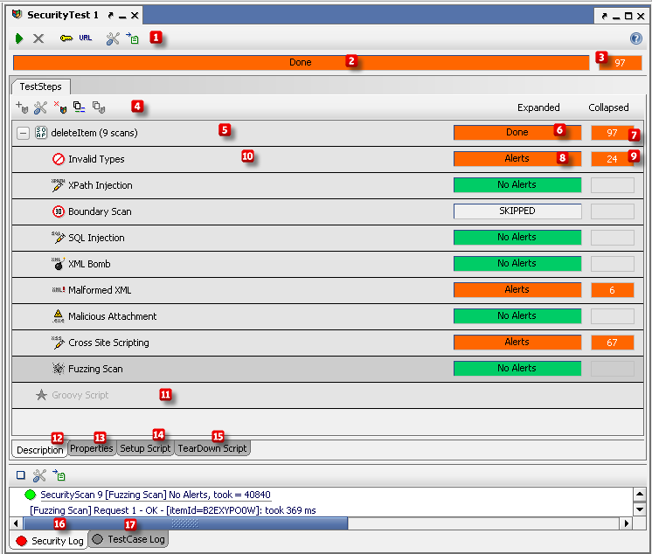
Task: Add a security scan with plus shield icon
Action: click(22, 107)
